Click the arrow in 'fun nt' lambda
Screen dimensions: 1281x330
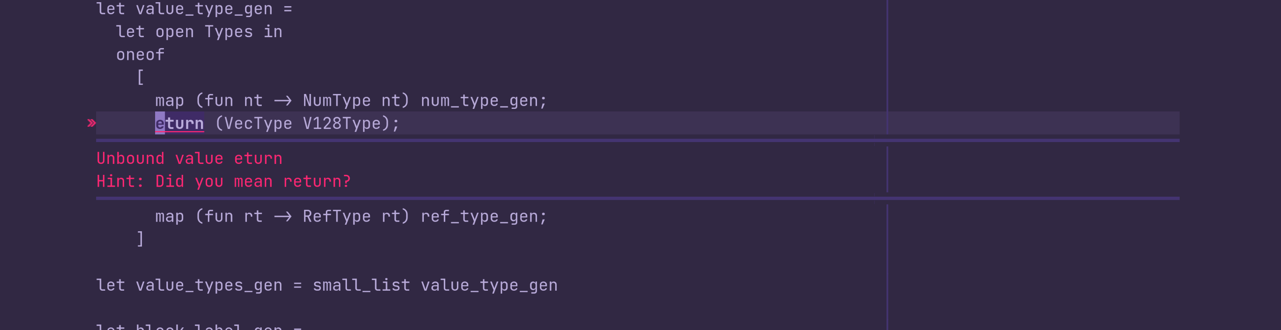[x=283, y=101]
